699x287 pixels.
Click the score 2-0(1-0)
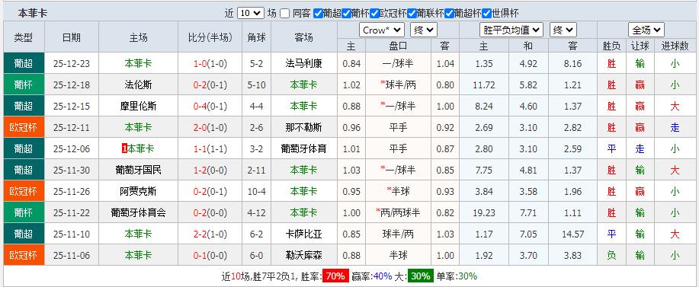(210, 128)
